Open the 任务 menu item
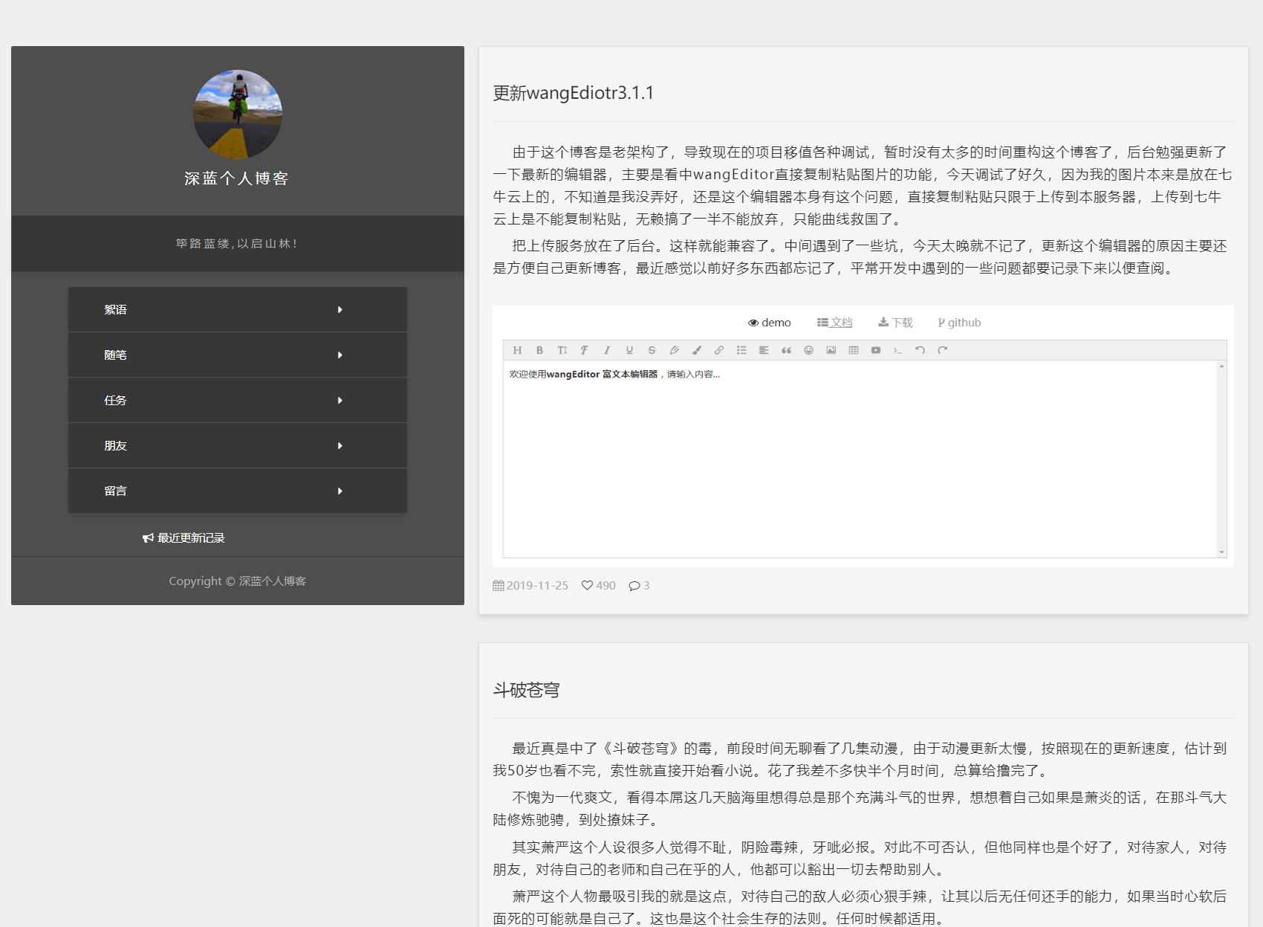1263x927 pixels. [x=238, y=400]
